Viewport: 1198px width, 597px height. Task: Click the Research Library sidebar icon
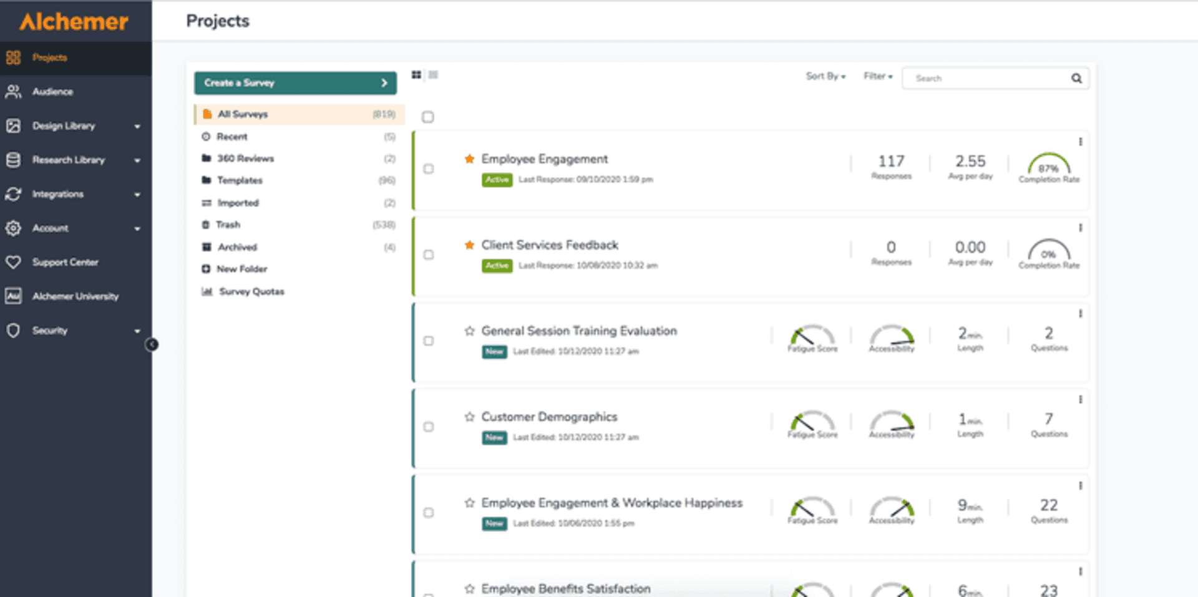point(14,160)
